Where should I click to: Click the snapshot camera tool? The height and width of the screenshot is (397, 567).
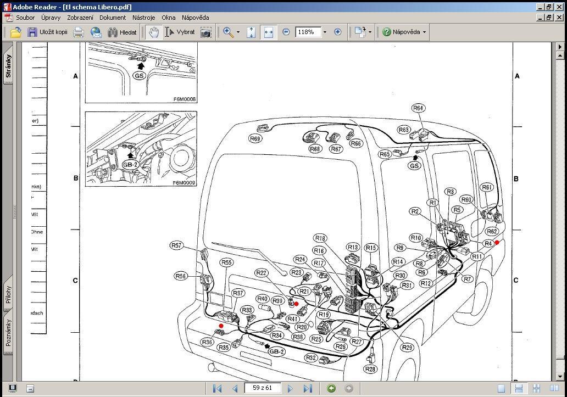205,32
